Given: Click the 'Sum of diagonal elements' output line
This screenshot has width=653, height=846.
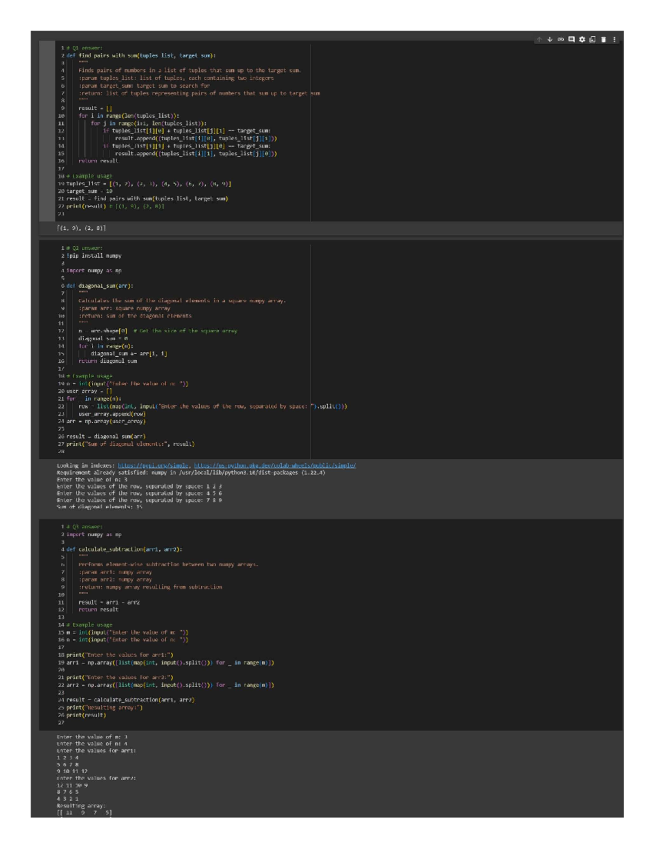Looking at the screenshot, I should [100, 507].
